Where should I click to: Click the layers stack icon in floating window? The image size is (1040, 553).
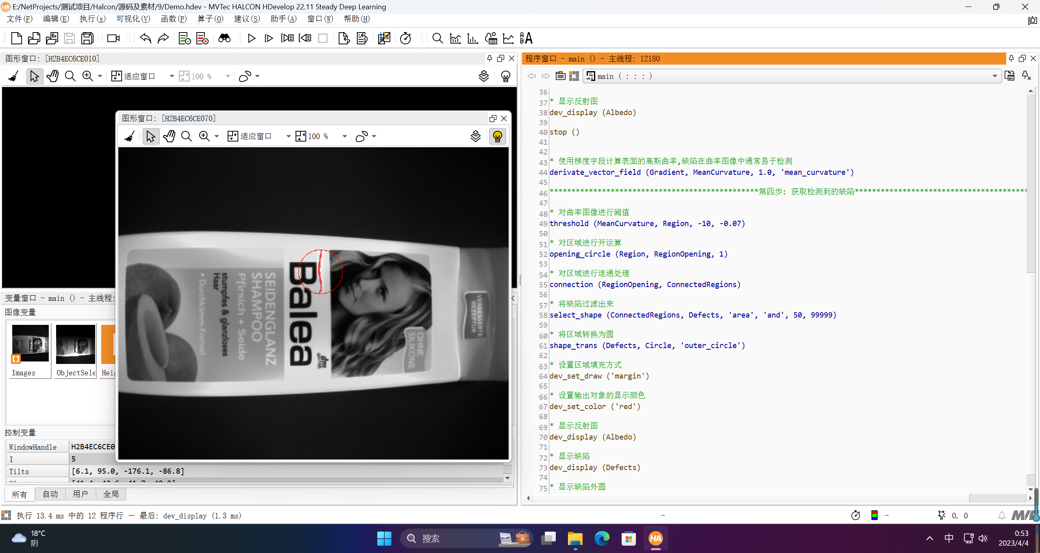tap(475, 136)
